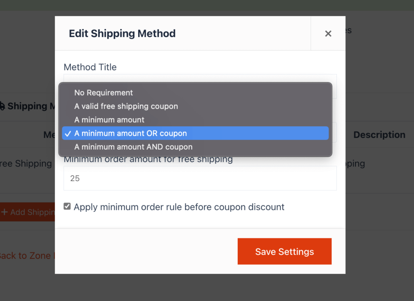Click the Save Settings button
Viewport: 414px width, 301px height.
click(285, 251)
